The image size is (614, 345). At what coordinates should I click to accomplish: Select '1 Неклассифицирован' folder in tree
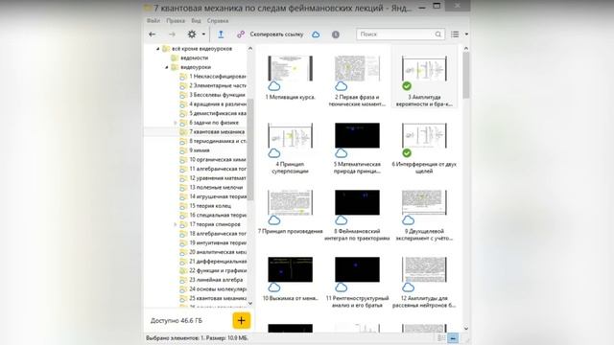point(218,77)
